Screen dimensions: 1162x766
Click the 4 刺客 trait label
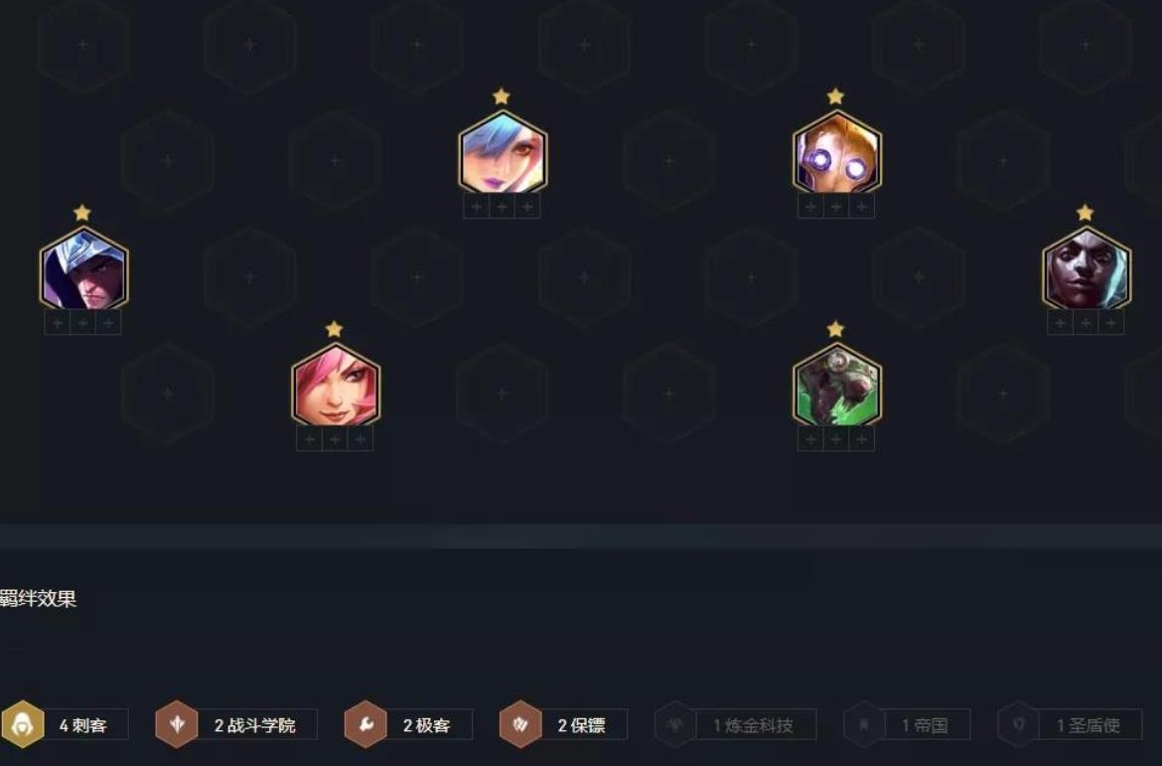[x=84, y=725]
